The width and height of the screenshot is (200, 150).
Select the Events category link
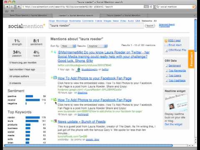(98, 21)
